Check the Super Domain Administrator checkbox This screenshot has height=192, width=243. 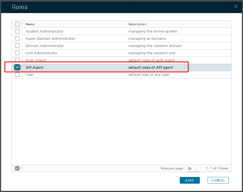17,39
